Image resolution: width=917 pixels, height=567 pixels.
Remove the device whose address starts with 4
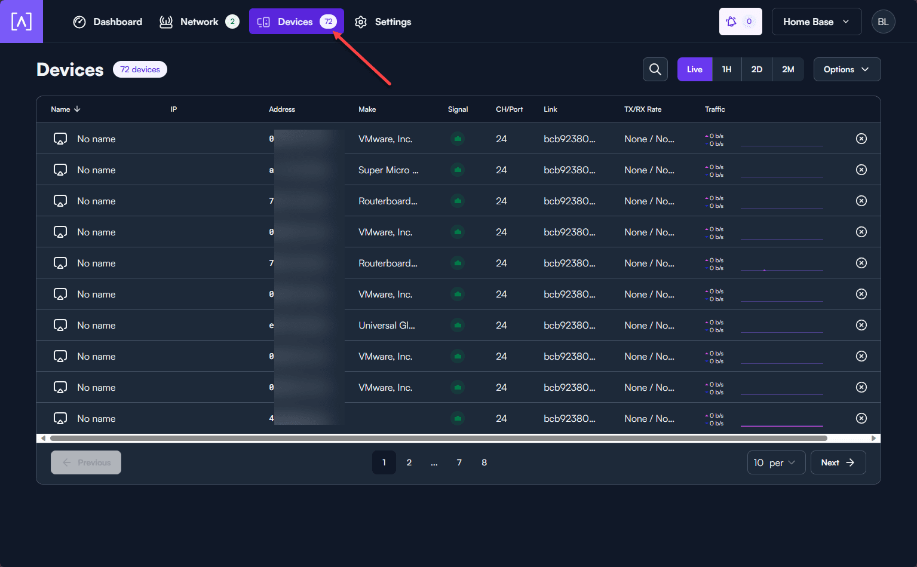click(861, 418)
